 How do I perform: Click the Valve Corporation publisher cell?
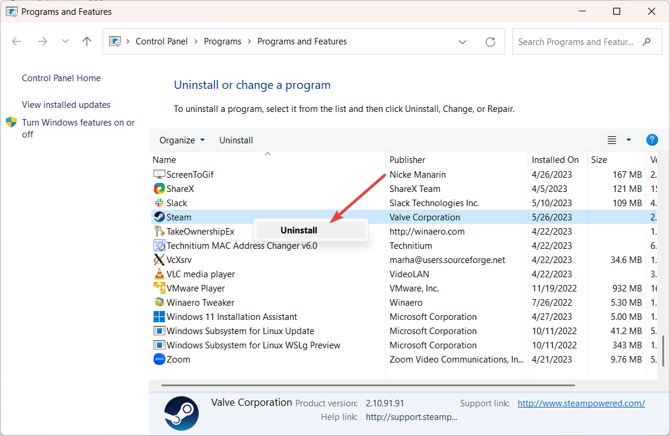tap(425, 217)
